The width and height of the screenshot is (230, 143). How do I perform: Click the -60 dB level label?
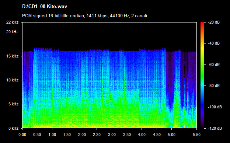coord(214,64)
